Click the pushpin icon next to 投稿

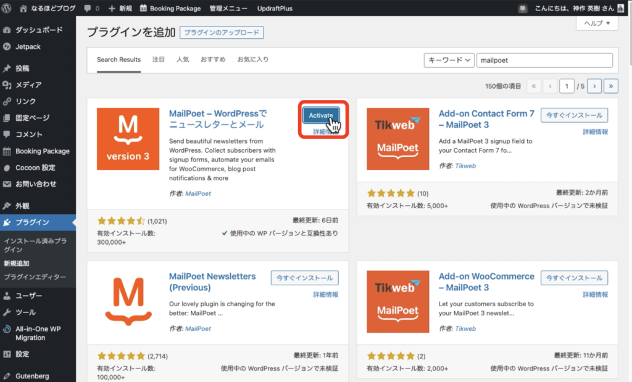7,68
